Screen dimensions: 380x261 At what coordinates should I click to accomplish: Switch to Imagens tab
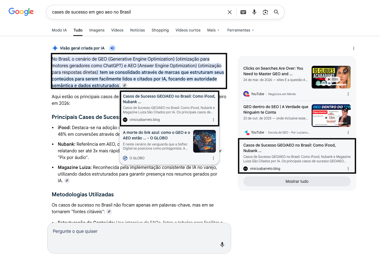[97, 30]
